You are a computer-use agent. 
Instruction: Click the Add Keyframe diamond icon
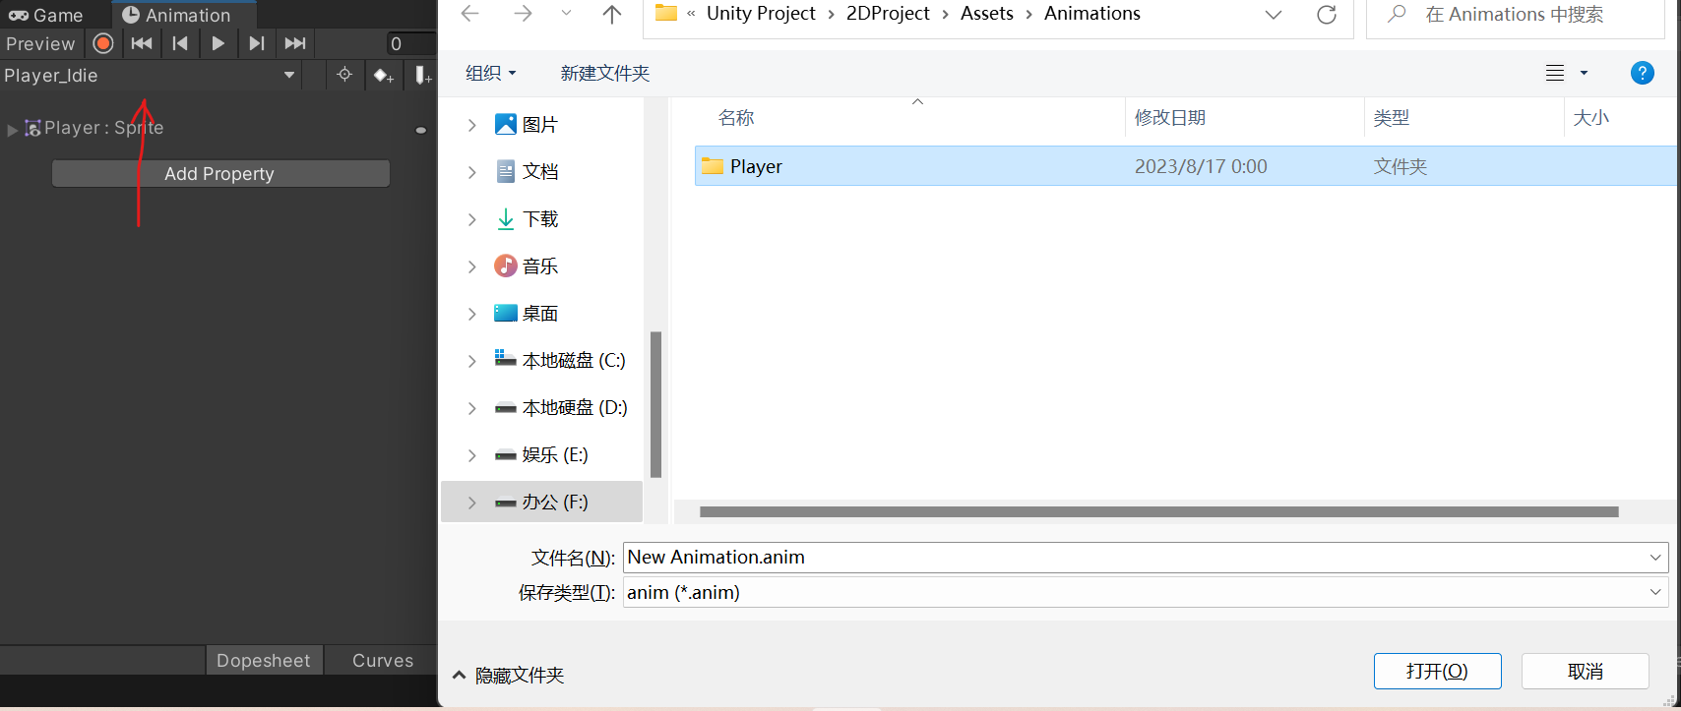tap(383, 76)
